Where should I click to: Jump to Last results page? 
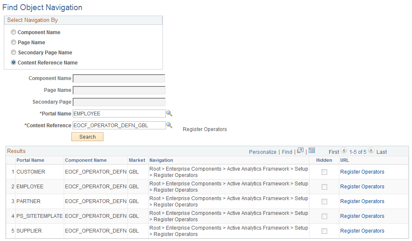point(382,152)
